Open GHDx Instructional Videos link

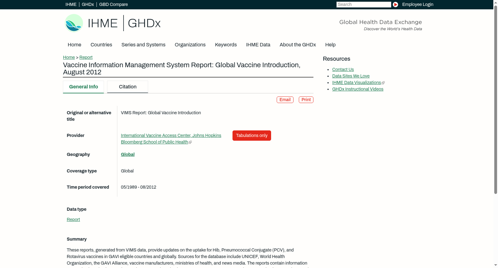358,89
